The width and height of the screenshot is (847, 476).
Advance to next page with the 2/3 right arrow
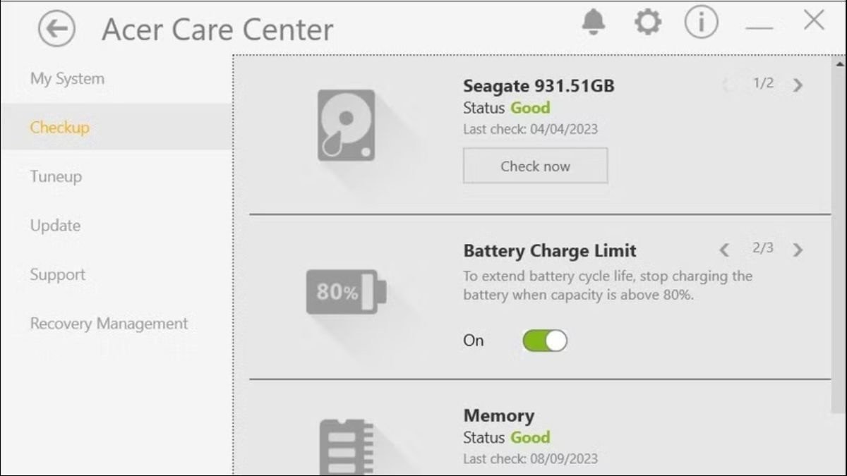(798, 250)
